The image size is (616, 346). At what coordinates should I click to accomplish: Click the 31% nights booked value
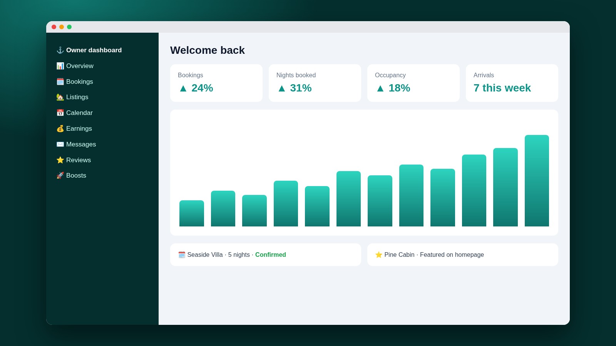(x=301, y=88)
